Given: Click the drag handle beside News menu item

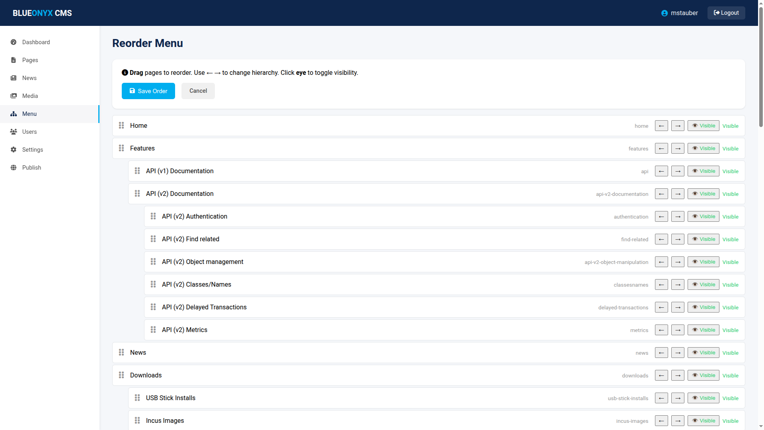Looking at the screenshot, I should pyautogui.click(x=121, y=352).
